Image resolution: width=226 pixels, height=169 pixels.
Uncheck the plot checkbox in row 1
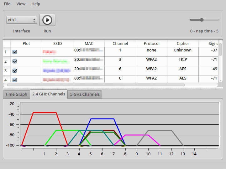[x=15, y=52]
